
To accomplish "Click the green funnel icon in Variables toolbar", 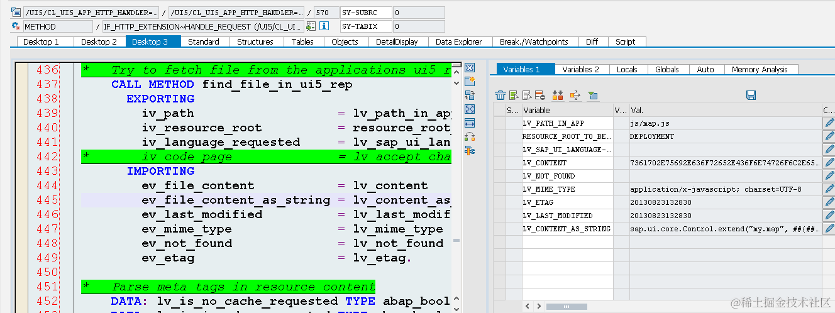I will click(x=593, y=96).
